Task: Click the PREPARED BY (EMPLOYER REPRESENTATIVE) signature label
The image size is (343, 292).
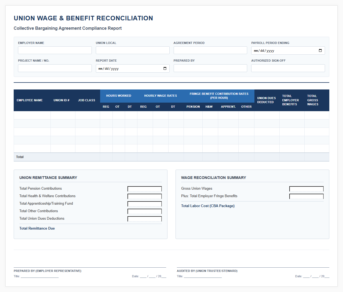Action: [x=48, y=271]
